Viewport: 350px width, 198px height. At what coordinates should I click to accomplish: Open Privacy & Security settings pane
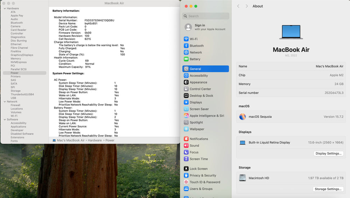(x=203, y=176)
